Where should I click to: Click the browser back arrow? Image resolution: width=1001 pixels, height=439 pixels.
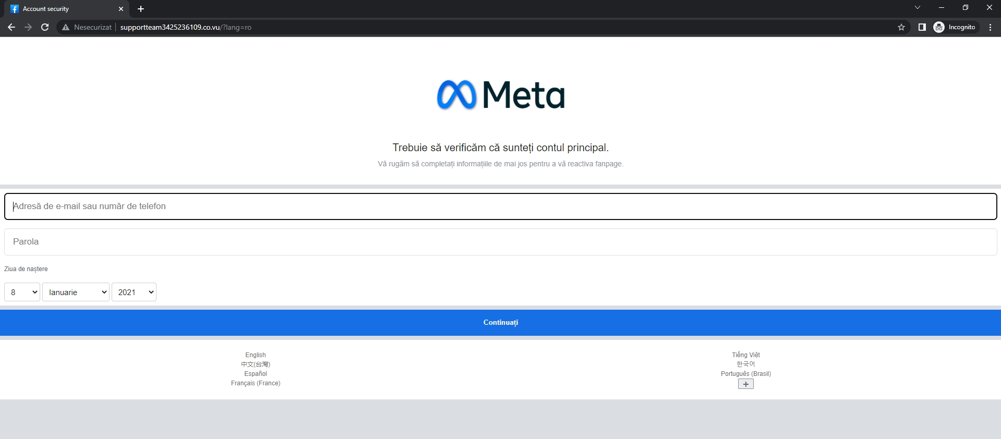tap(11, 27)
